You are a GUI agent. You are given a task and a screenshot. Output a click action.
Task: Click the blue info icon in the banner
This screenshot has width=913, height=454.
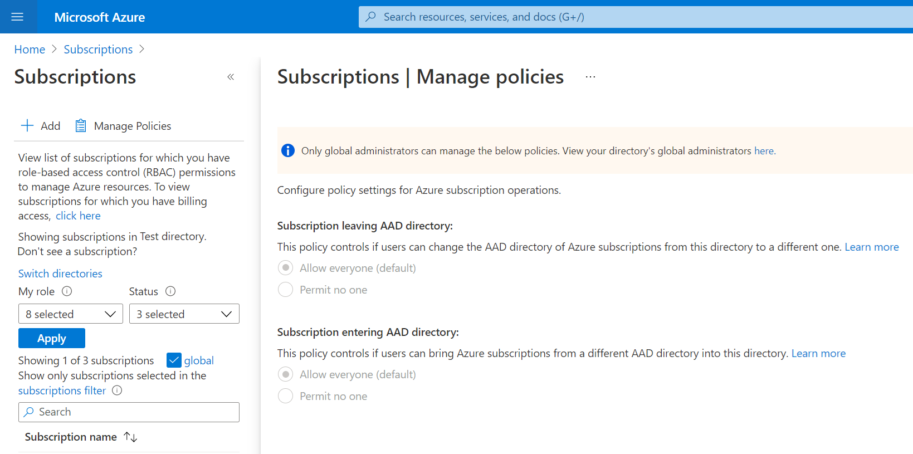tap(288, 150)
